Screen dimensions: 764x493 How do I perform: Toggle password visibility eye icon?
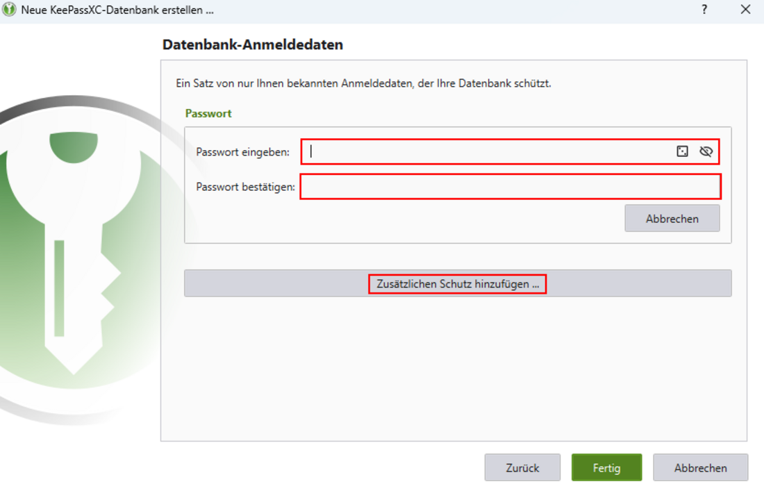click(x=706, y=151)
